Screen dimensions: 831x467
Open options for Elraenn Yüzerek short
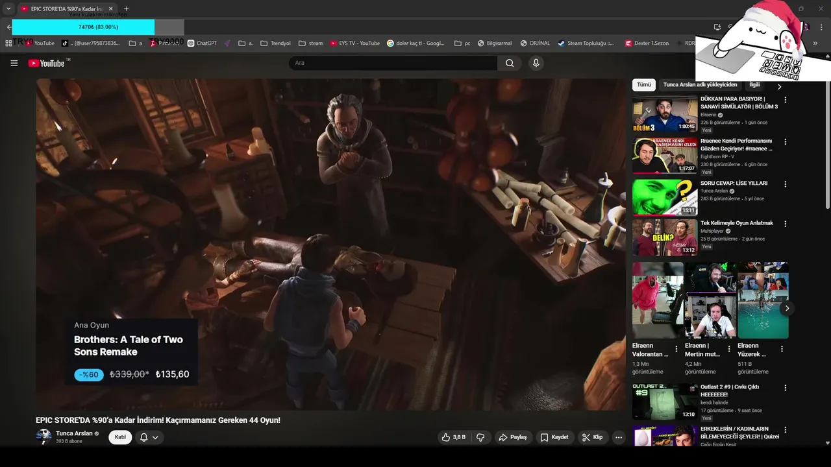pyautogui.click(x=782, y=349)
